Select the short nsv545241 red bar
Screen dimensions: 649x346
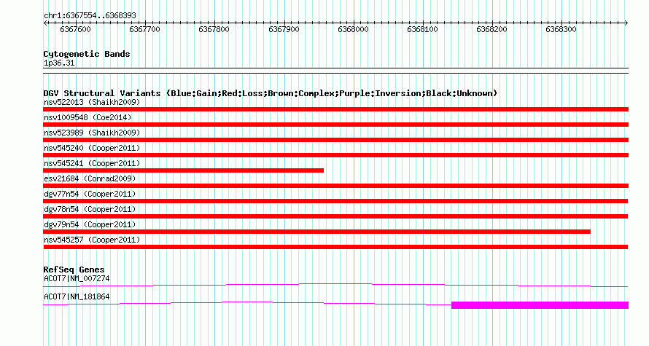[x=183, y=170]
